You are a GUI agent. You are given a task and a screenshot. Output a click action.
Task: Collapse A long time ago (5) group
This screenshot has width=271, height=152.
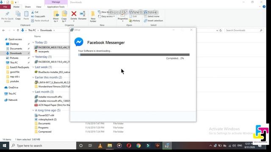[x=33, y=110]
